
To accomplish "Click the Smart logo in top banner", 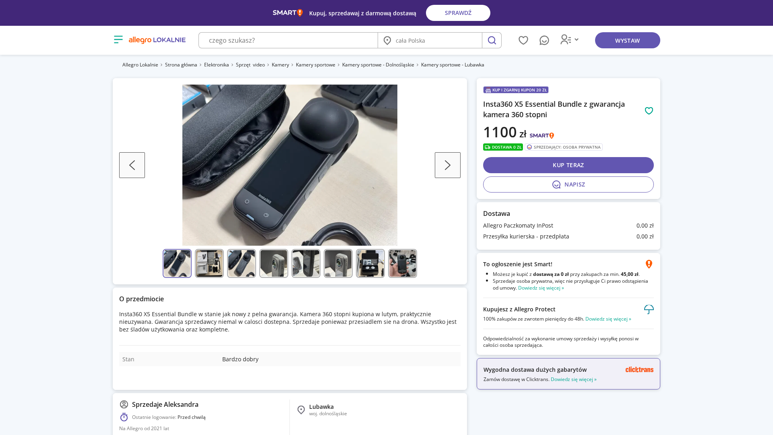I will click(x=287, y=13).
